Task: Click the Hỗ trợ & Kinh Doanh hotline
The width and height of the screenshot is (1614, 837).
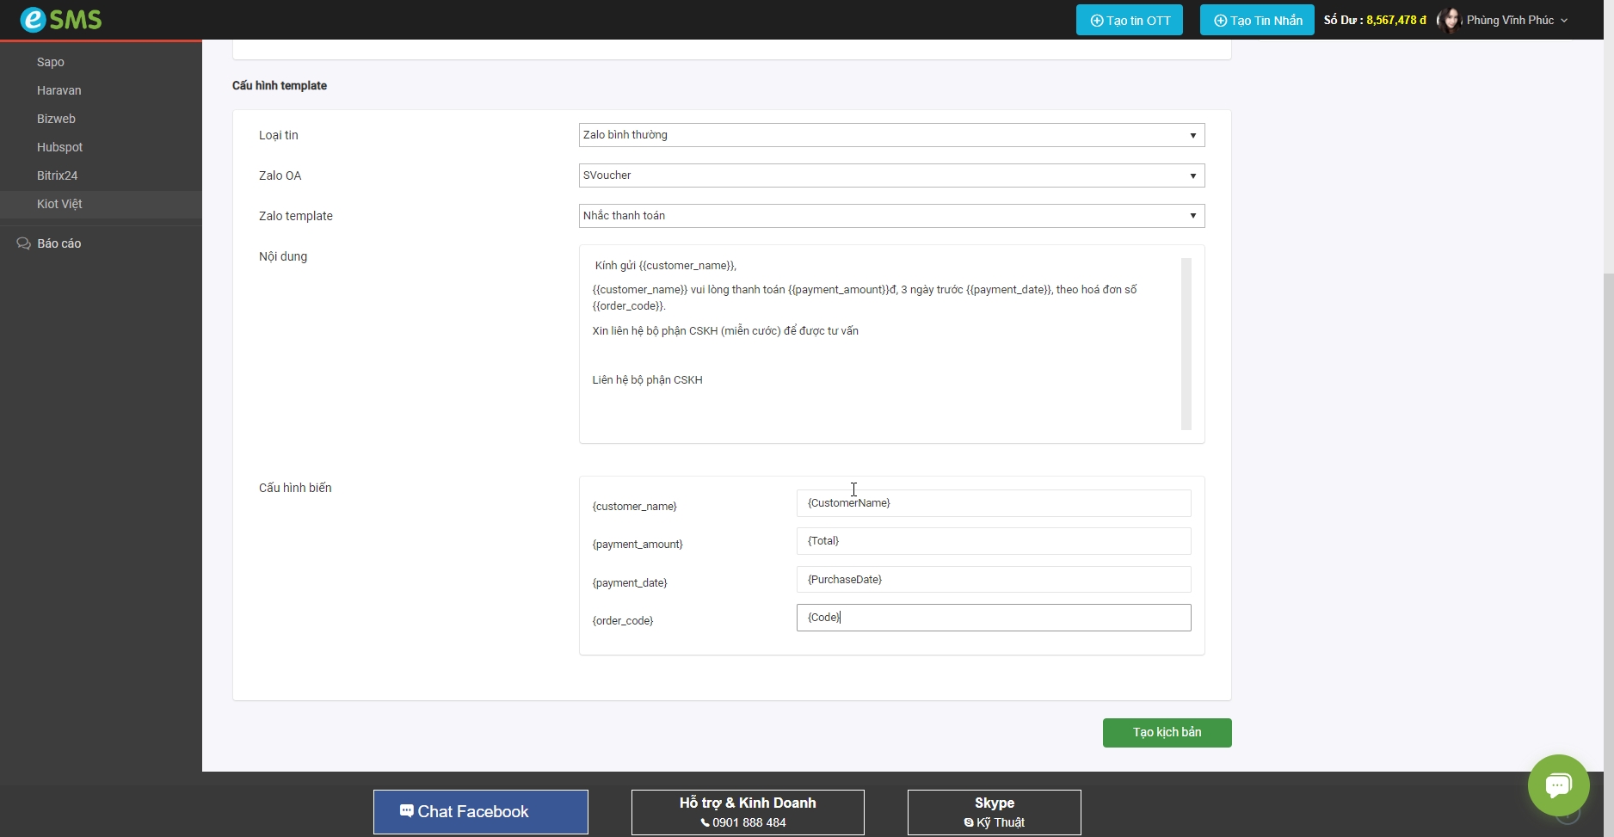Action: pyautogui.click(x=748, y=811)
